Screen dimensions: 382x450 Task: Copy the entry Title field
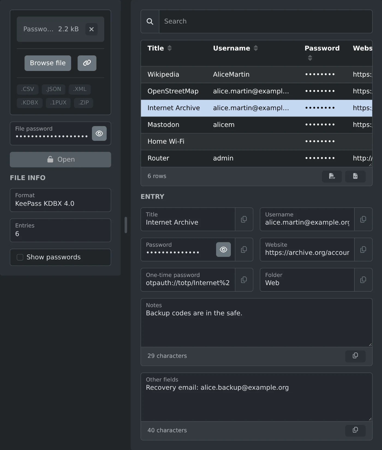coord(244,219)
